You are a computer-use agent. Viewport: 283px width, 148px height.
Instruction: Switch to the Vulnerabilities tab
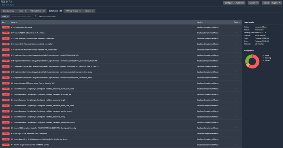(37, 11)
